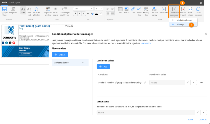Insert a Social link

click(x=139, y=11)
